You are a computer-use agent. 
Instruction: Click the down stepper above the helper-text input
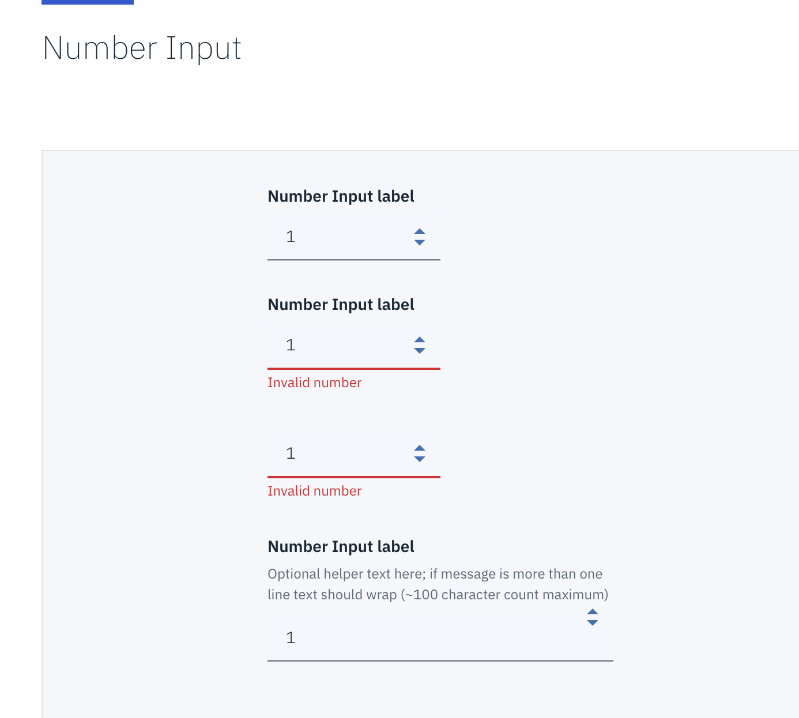click(x=593, y=623)
